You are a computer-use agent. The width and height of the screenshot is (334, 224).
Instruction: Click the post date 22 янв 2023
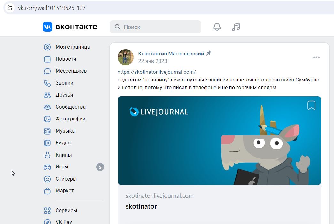(152, 61)
